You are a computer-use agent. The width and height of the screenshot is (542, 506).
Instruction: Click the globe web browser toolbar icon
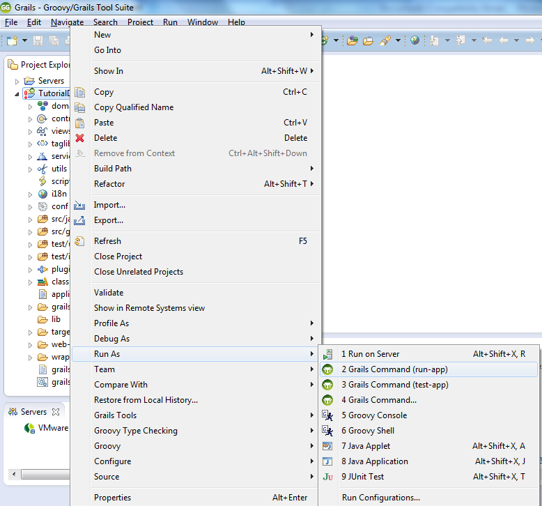[x=415, y=40]
